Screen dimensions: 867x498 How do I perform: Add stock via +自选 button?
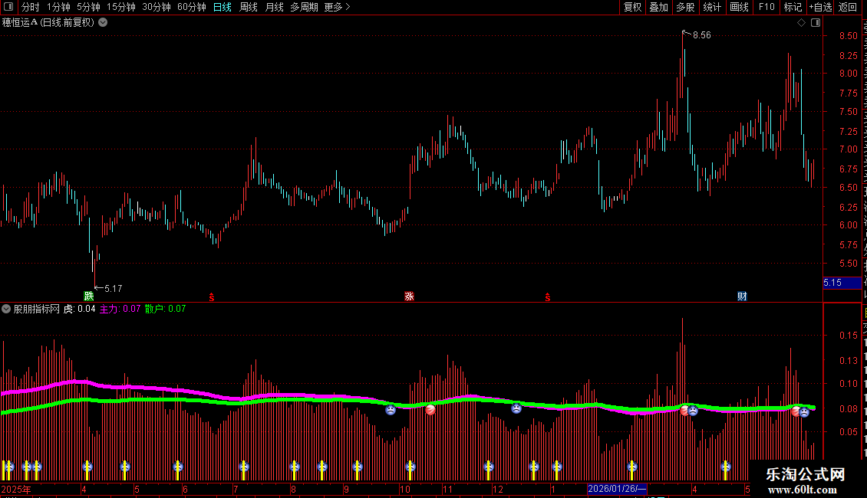pyautogui.click(x=820, y=7)
